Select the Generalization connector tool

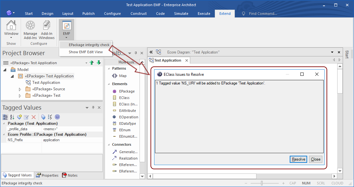[x=125, y=152]
